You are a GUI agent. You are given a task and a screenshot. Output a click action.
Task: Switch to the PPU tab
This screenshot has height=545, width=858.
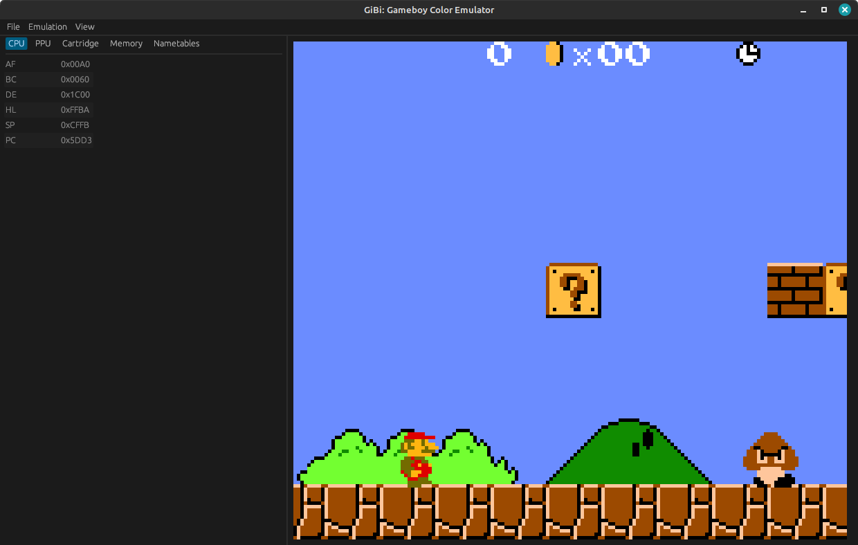pyautogui.click(x=43, y=43)
